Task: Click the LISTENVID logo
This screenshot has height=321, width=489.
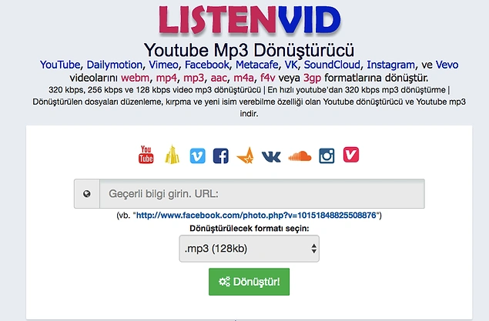Action: click(x=250, y=19)
